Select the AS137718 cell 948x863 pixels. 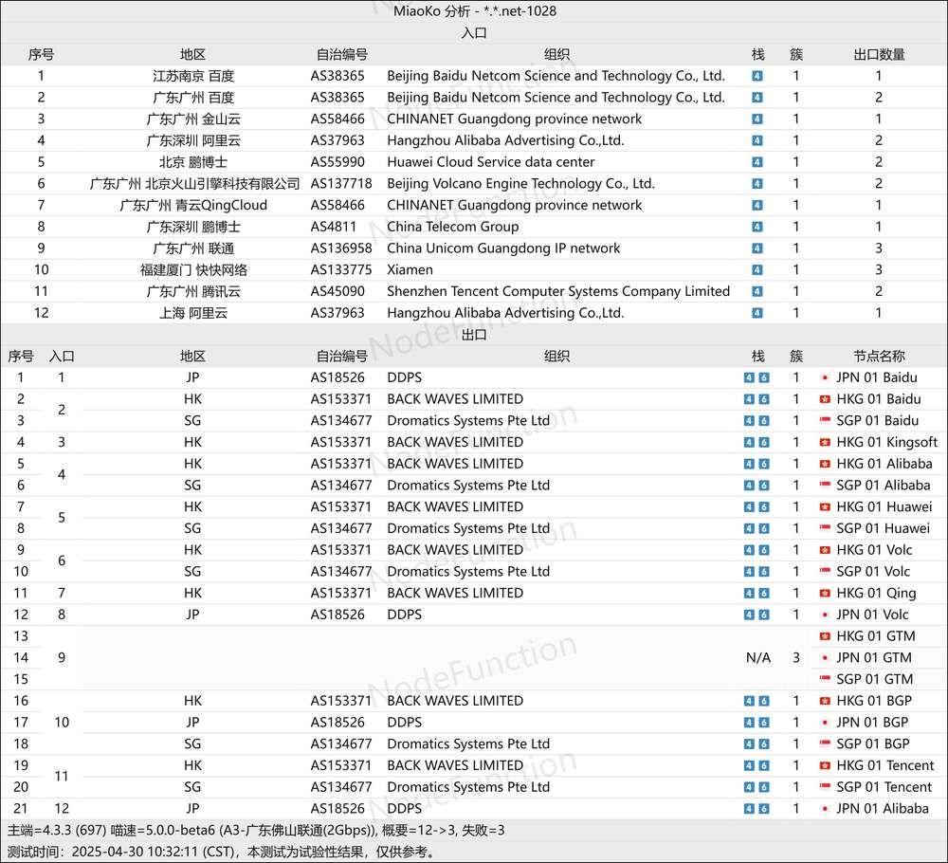(x=341, y=183)
